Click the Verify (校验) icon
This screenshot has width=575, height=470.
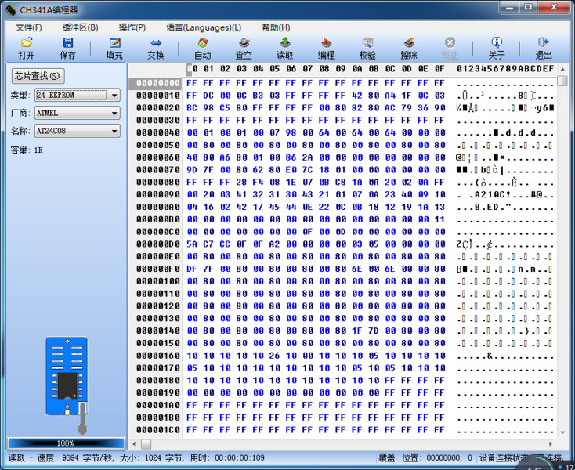(x=367, y=43)
